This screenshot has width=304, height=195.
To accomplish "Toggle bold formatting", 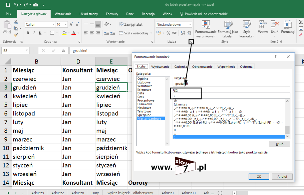I will pyautogui.click(x=28, y=33).
